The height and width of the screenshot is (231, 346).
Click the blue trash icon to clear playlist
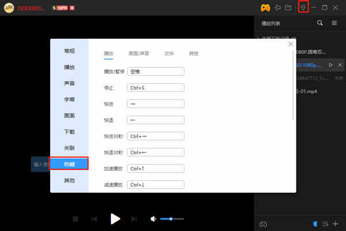pos(315,223)
